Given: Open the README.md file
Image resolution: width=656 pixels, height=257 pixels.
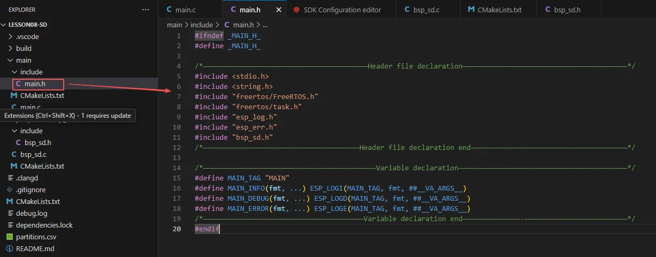Looking at the screenshot, I should click(x=35, y=248).
